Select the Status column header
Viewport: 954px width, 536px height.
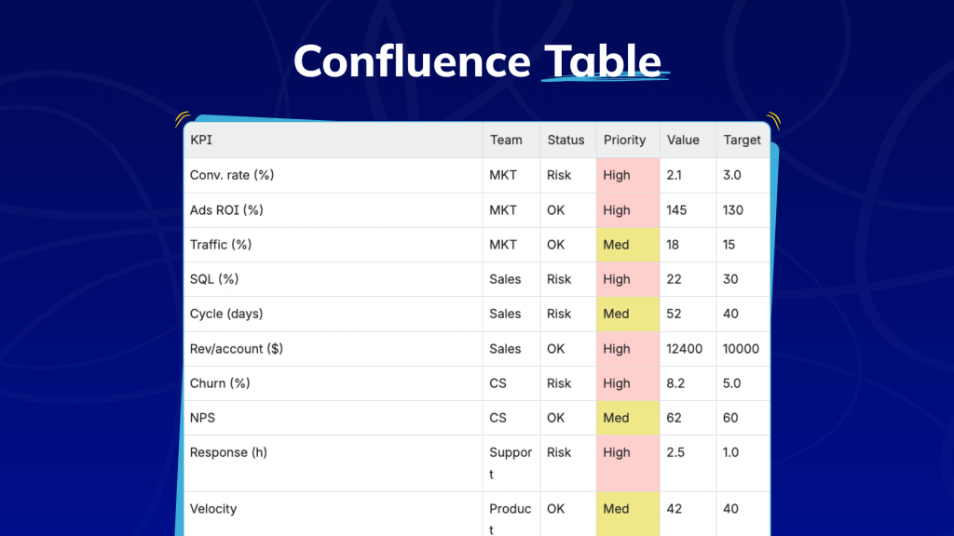565,140
